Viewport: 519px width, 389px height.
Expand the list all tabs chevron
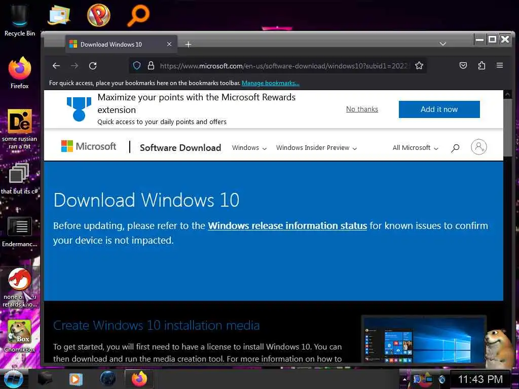443,44
